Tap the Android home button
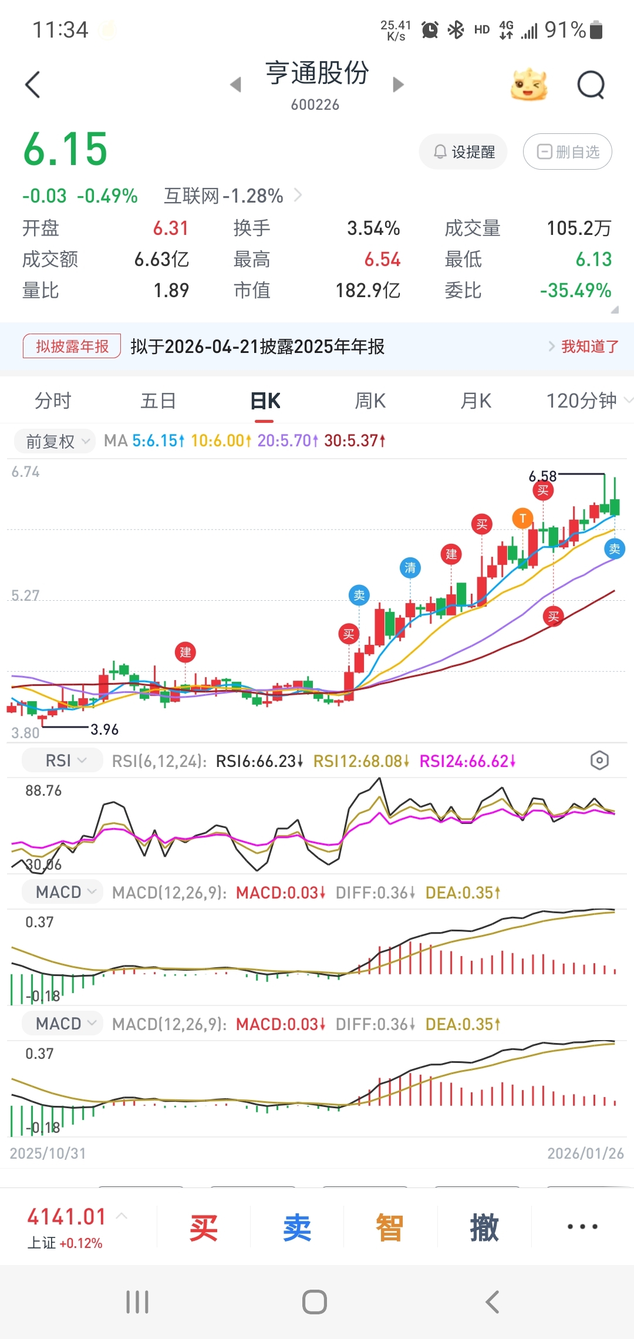Screen dimensions: 634x1339 pyautogui.click(x=315, y=1302)
